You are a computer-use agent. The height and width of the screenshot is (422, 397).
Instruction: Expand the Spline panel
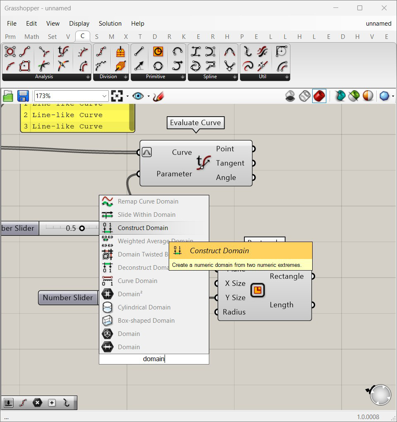[x=235, y=77]
